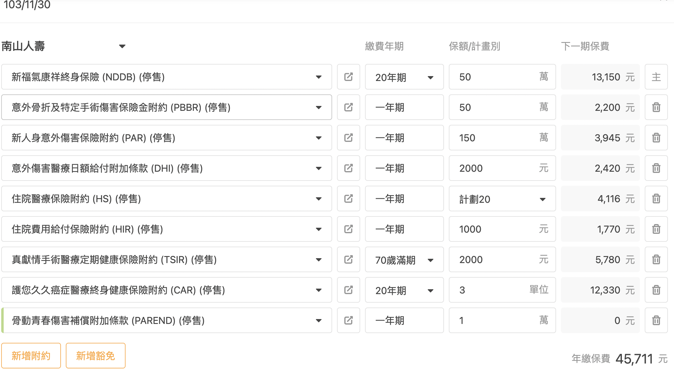Click the CAR units field showing 3
674x369 pixels.
click(502, 290)
